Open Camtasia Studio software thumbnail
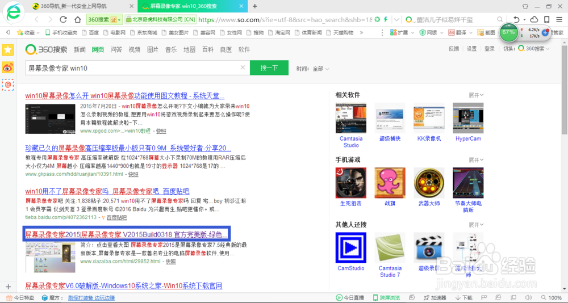 [x=351, y=118]
